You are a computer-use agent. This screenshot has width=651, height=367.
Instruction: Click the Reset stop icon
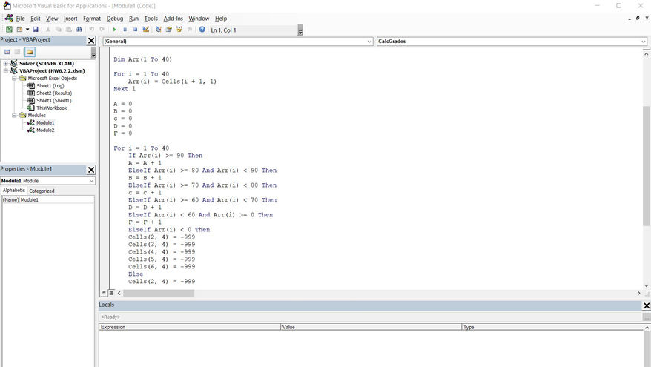[x=136, y=30]
